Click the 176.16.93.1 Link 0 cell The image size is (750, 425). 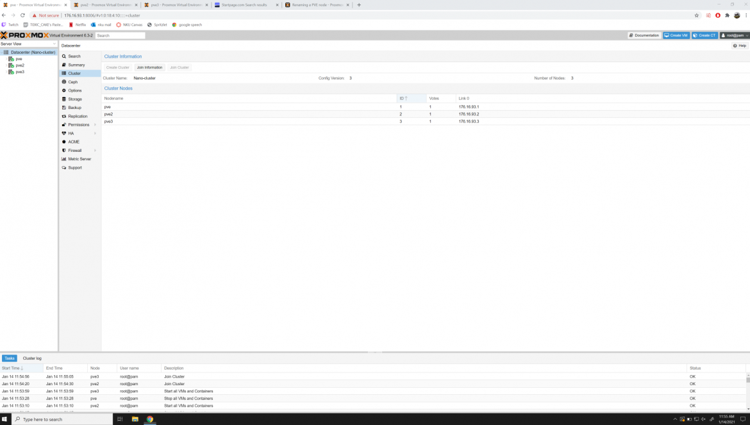(x=469, y=107)
